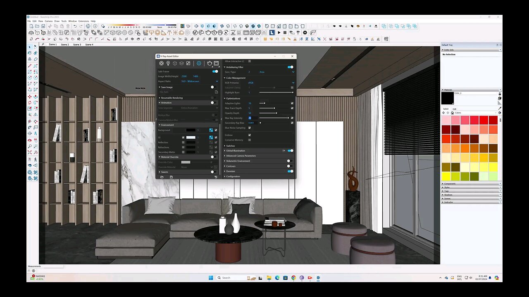Show the frame buffer icon in Asset Editor
Image resolution: width=529 pixels, height=297 pixels.
216,63
